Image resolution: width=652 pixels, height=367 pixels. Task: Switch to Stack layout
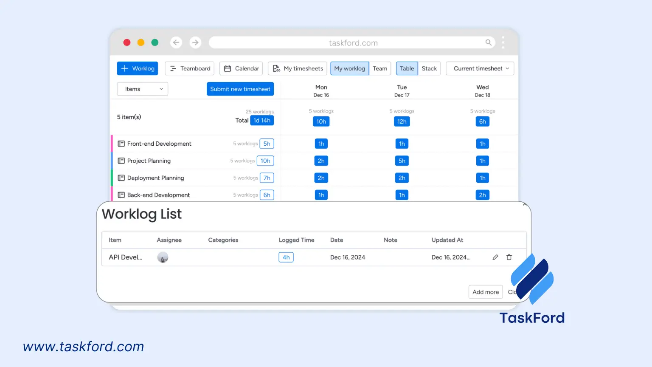click(429, 68)
